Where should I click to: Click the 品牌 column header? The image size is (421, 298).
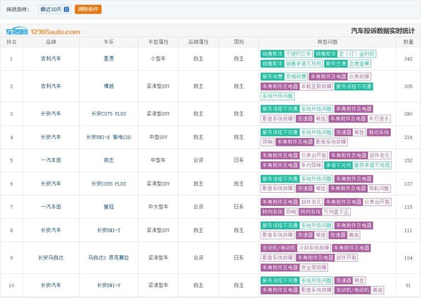[51, 42]
